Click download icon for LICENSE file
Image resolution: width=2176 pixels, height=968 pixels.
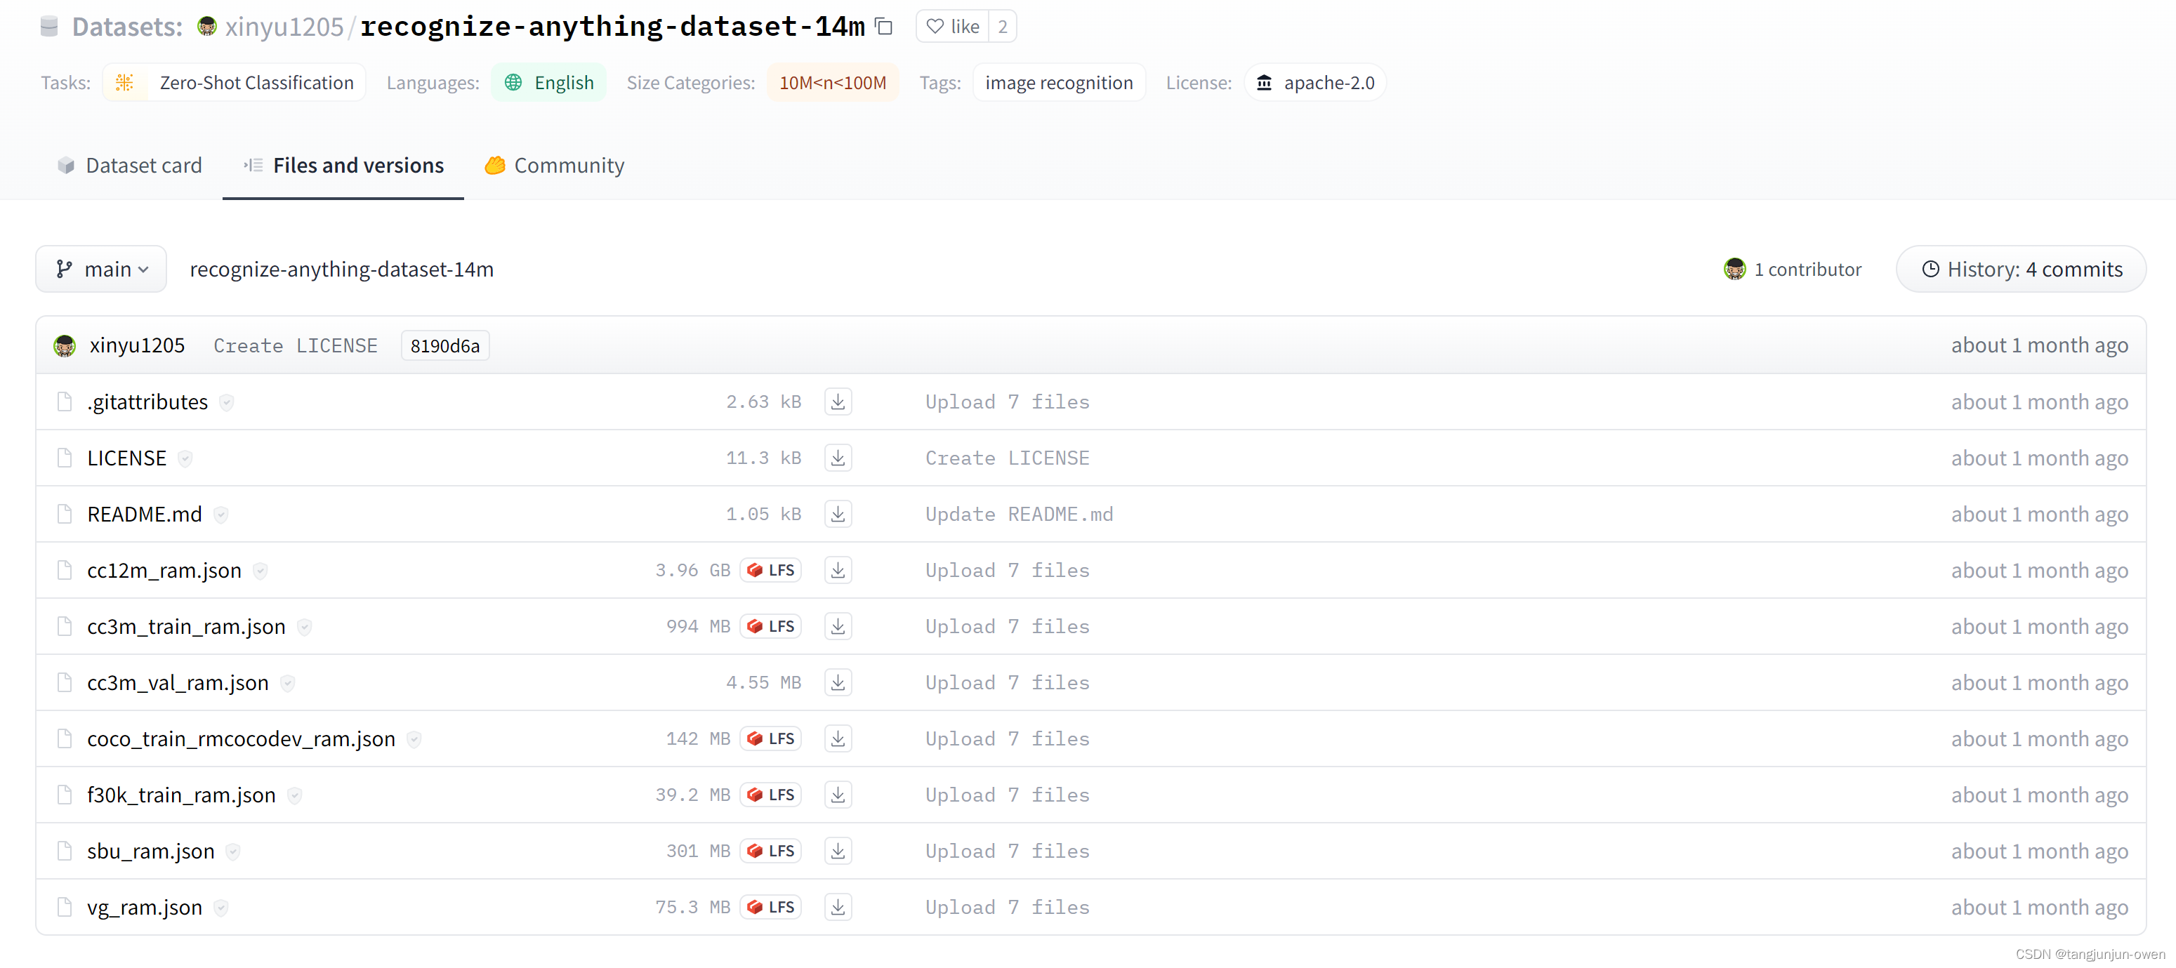click(x=837, y=458)
